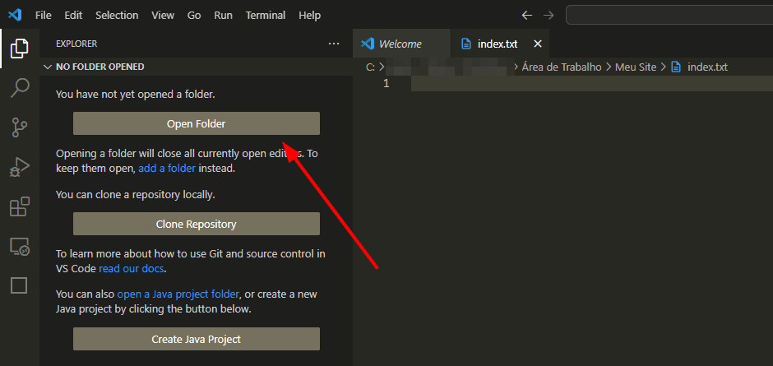Close the index.txt editor tab

(538, 44)
